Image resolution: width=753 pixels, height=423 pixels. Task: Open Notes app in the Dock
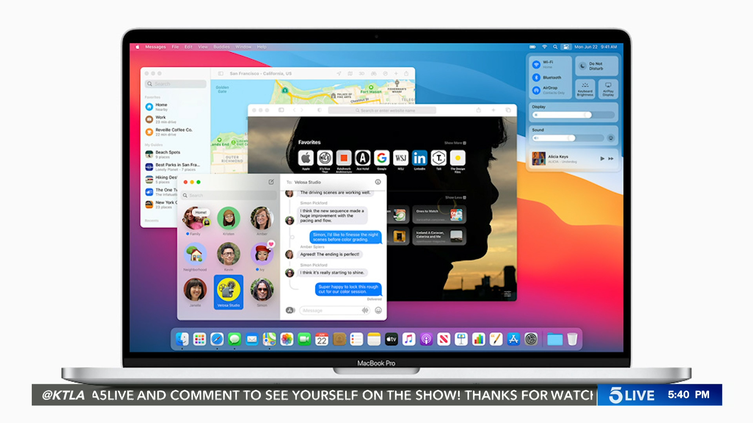(x=374, y=339)
